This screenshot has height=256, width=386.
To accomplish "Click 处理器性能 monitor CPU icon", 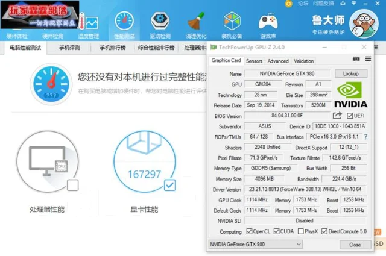I will [48, 161].
